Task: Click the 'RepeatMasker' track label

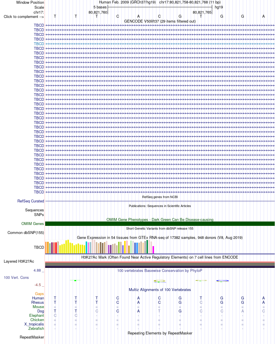Action: coord(32,337)
